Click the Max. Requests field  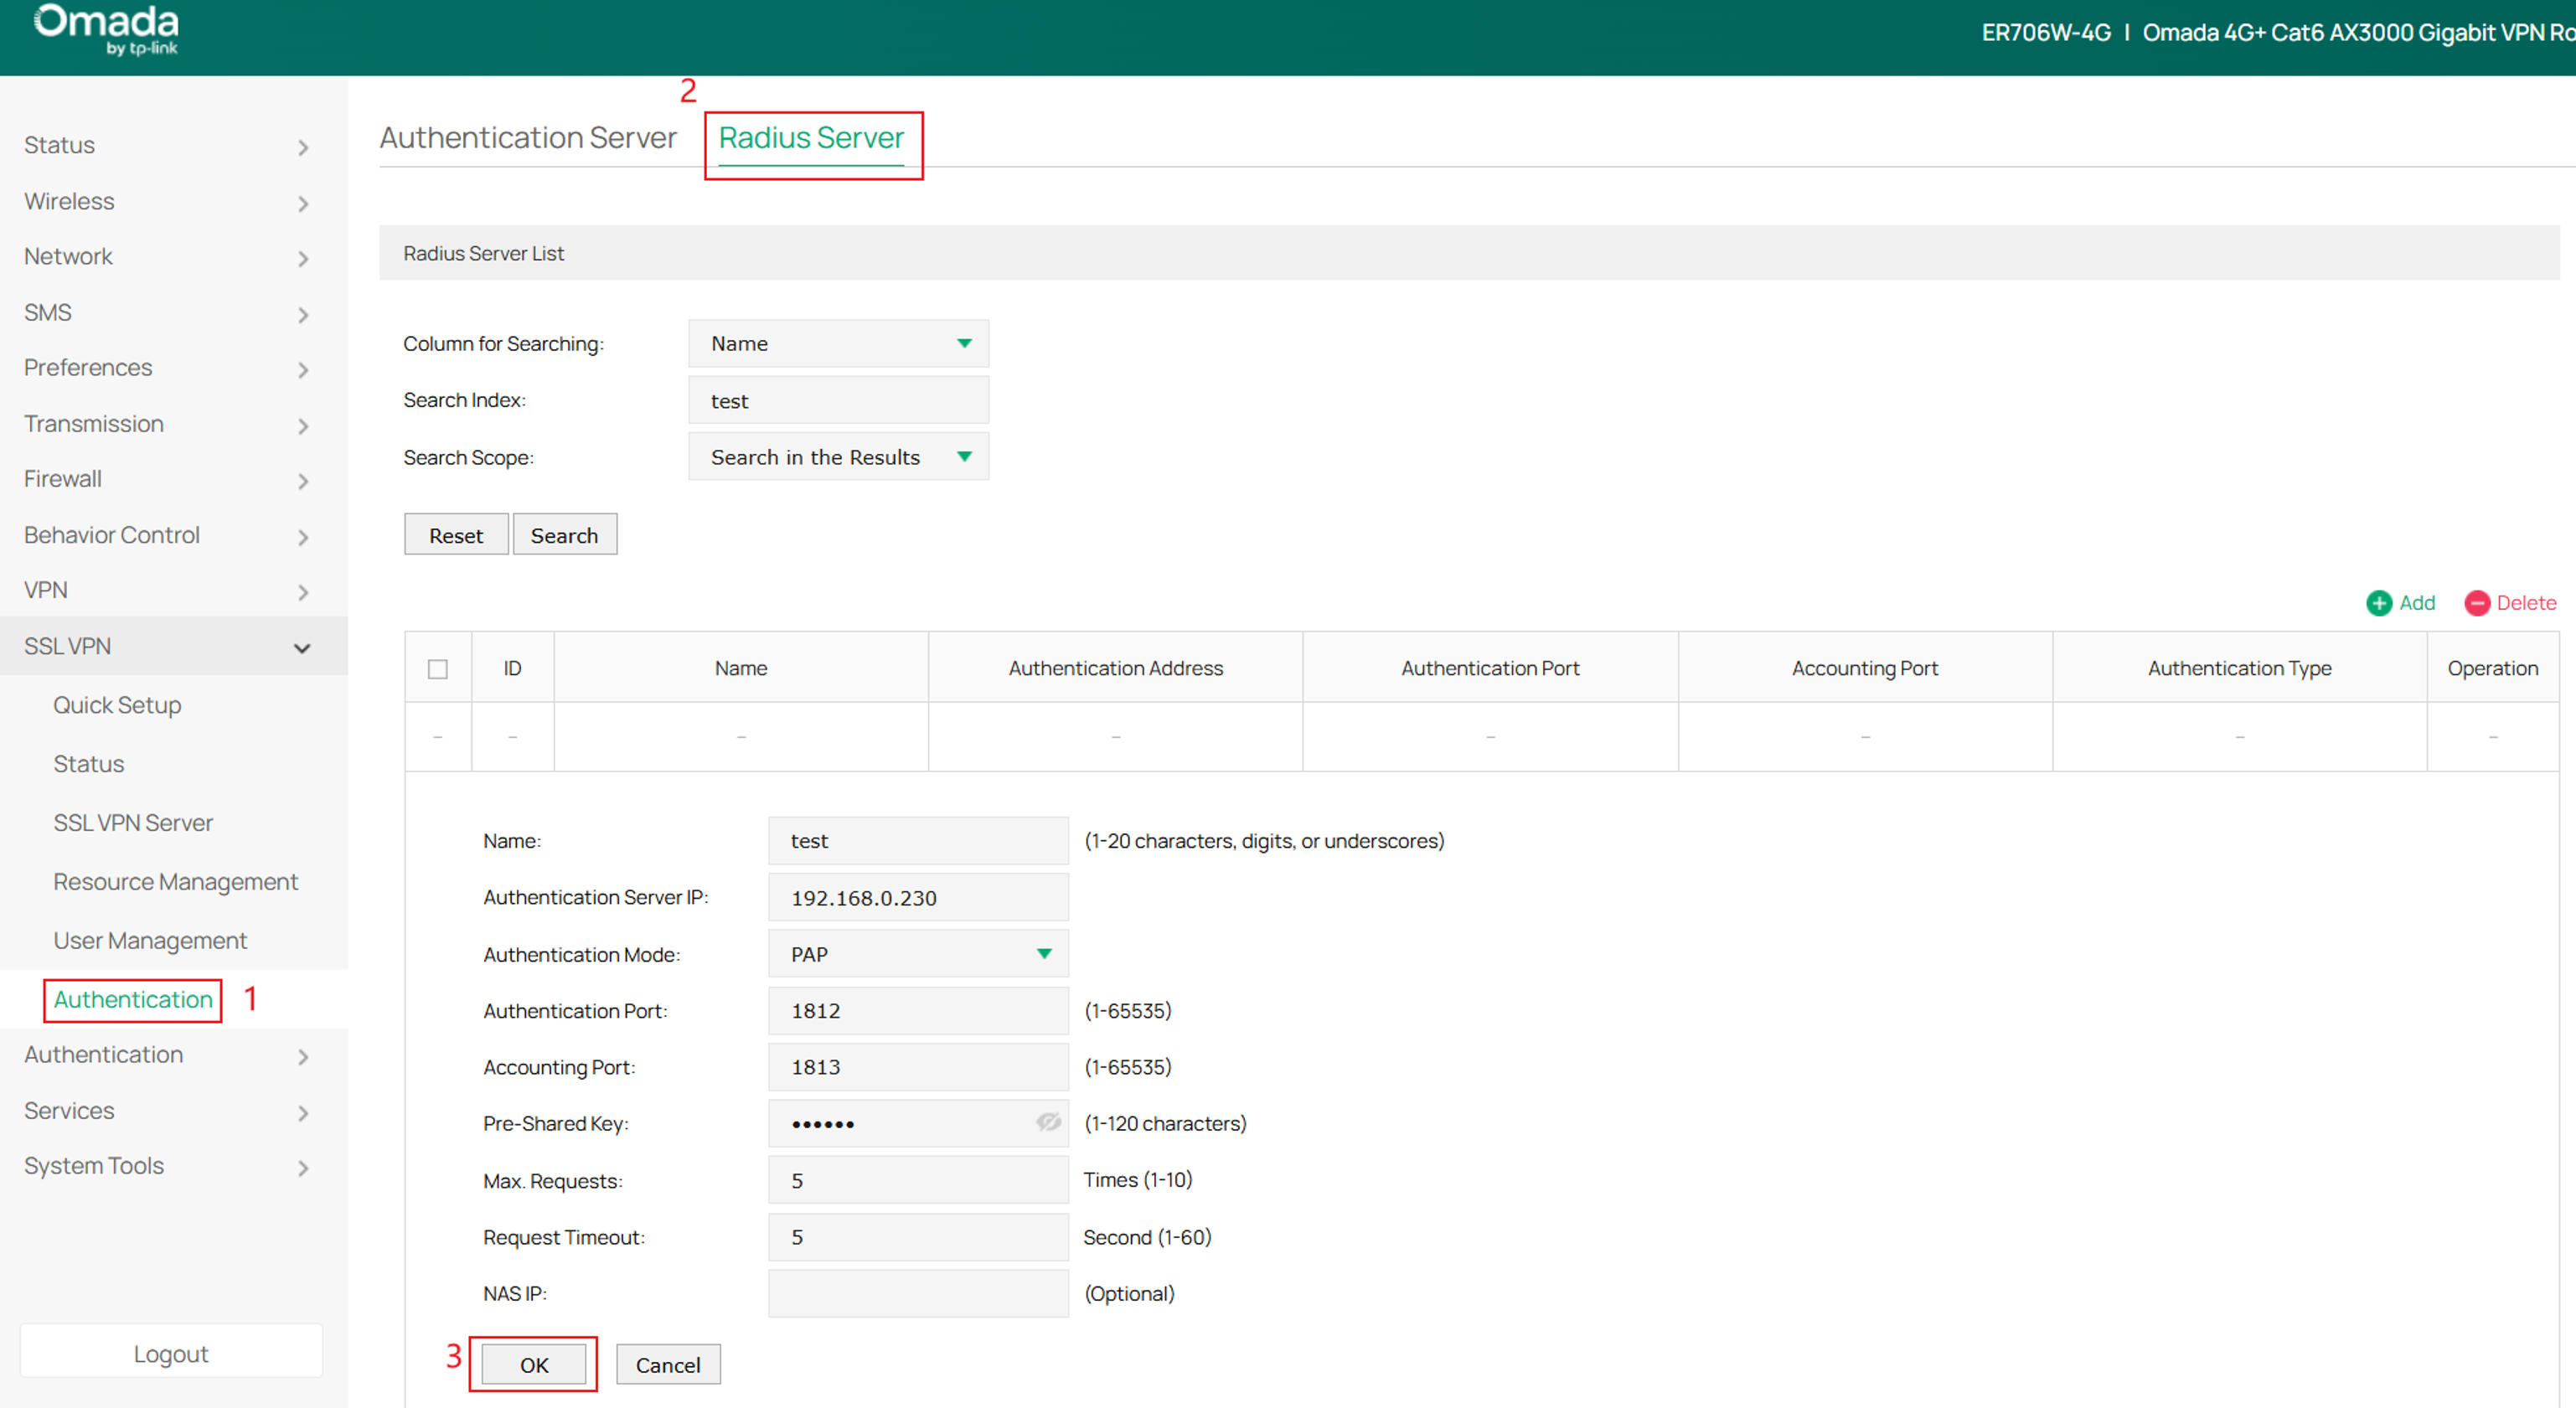coord(918,1180)
